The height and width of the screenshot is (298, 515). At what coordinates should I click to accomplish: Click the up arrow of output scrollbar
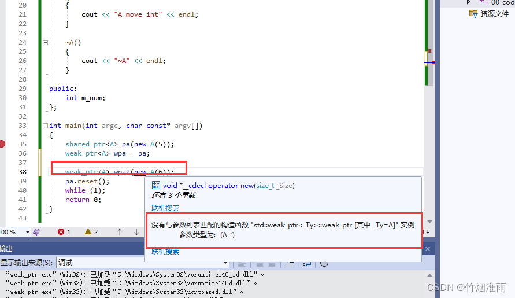[429, 275]
